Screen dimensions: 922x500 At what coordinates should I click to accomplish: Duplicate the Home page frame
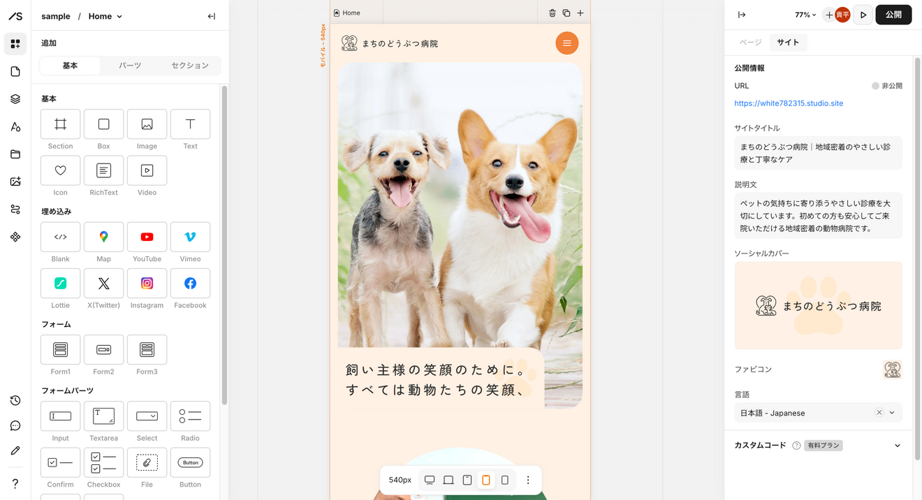[x=566, y=13]
